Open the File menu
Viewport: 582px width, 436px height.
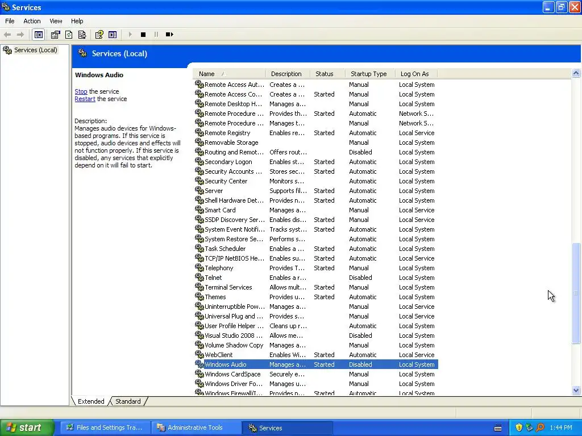(x=10, y=21)
